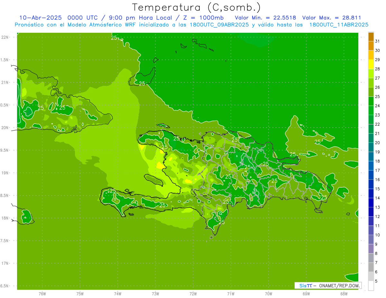Click the blue legend swatch between 16 and 17
386x298 pixels.
[371, 175]
